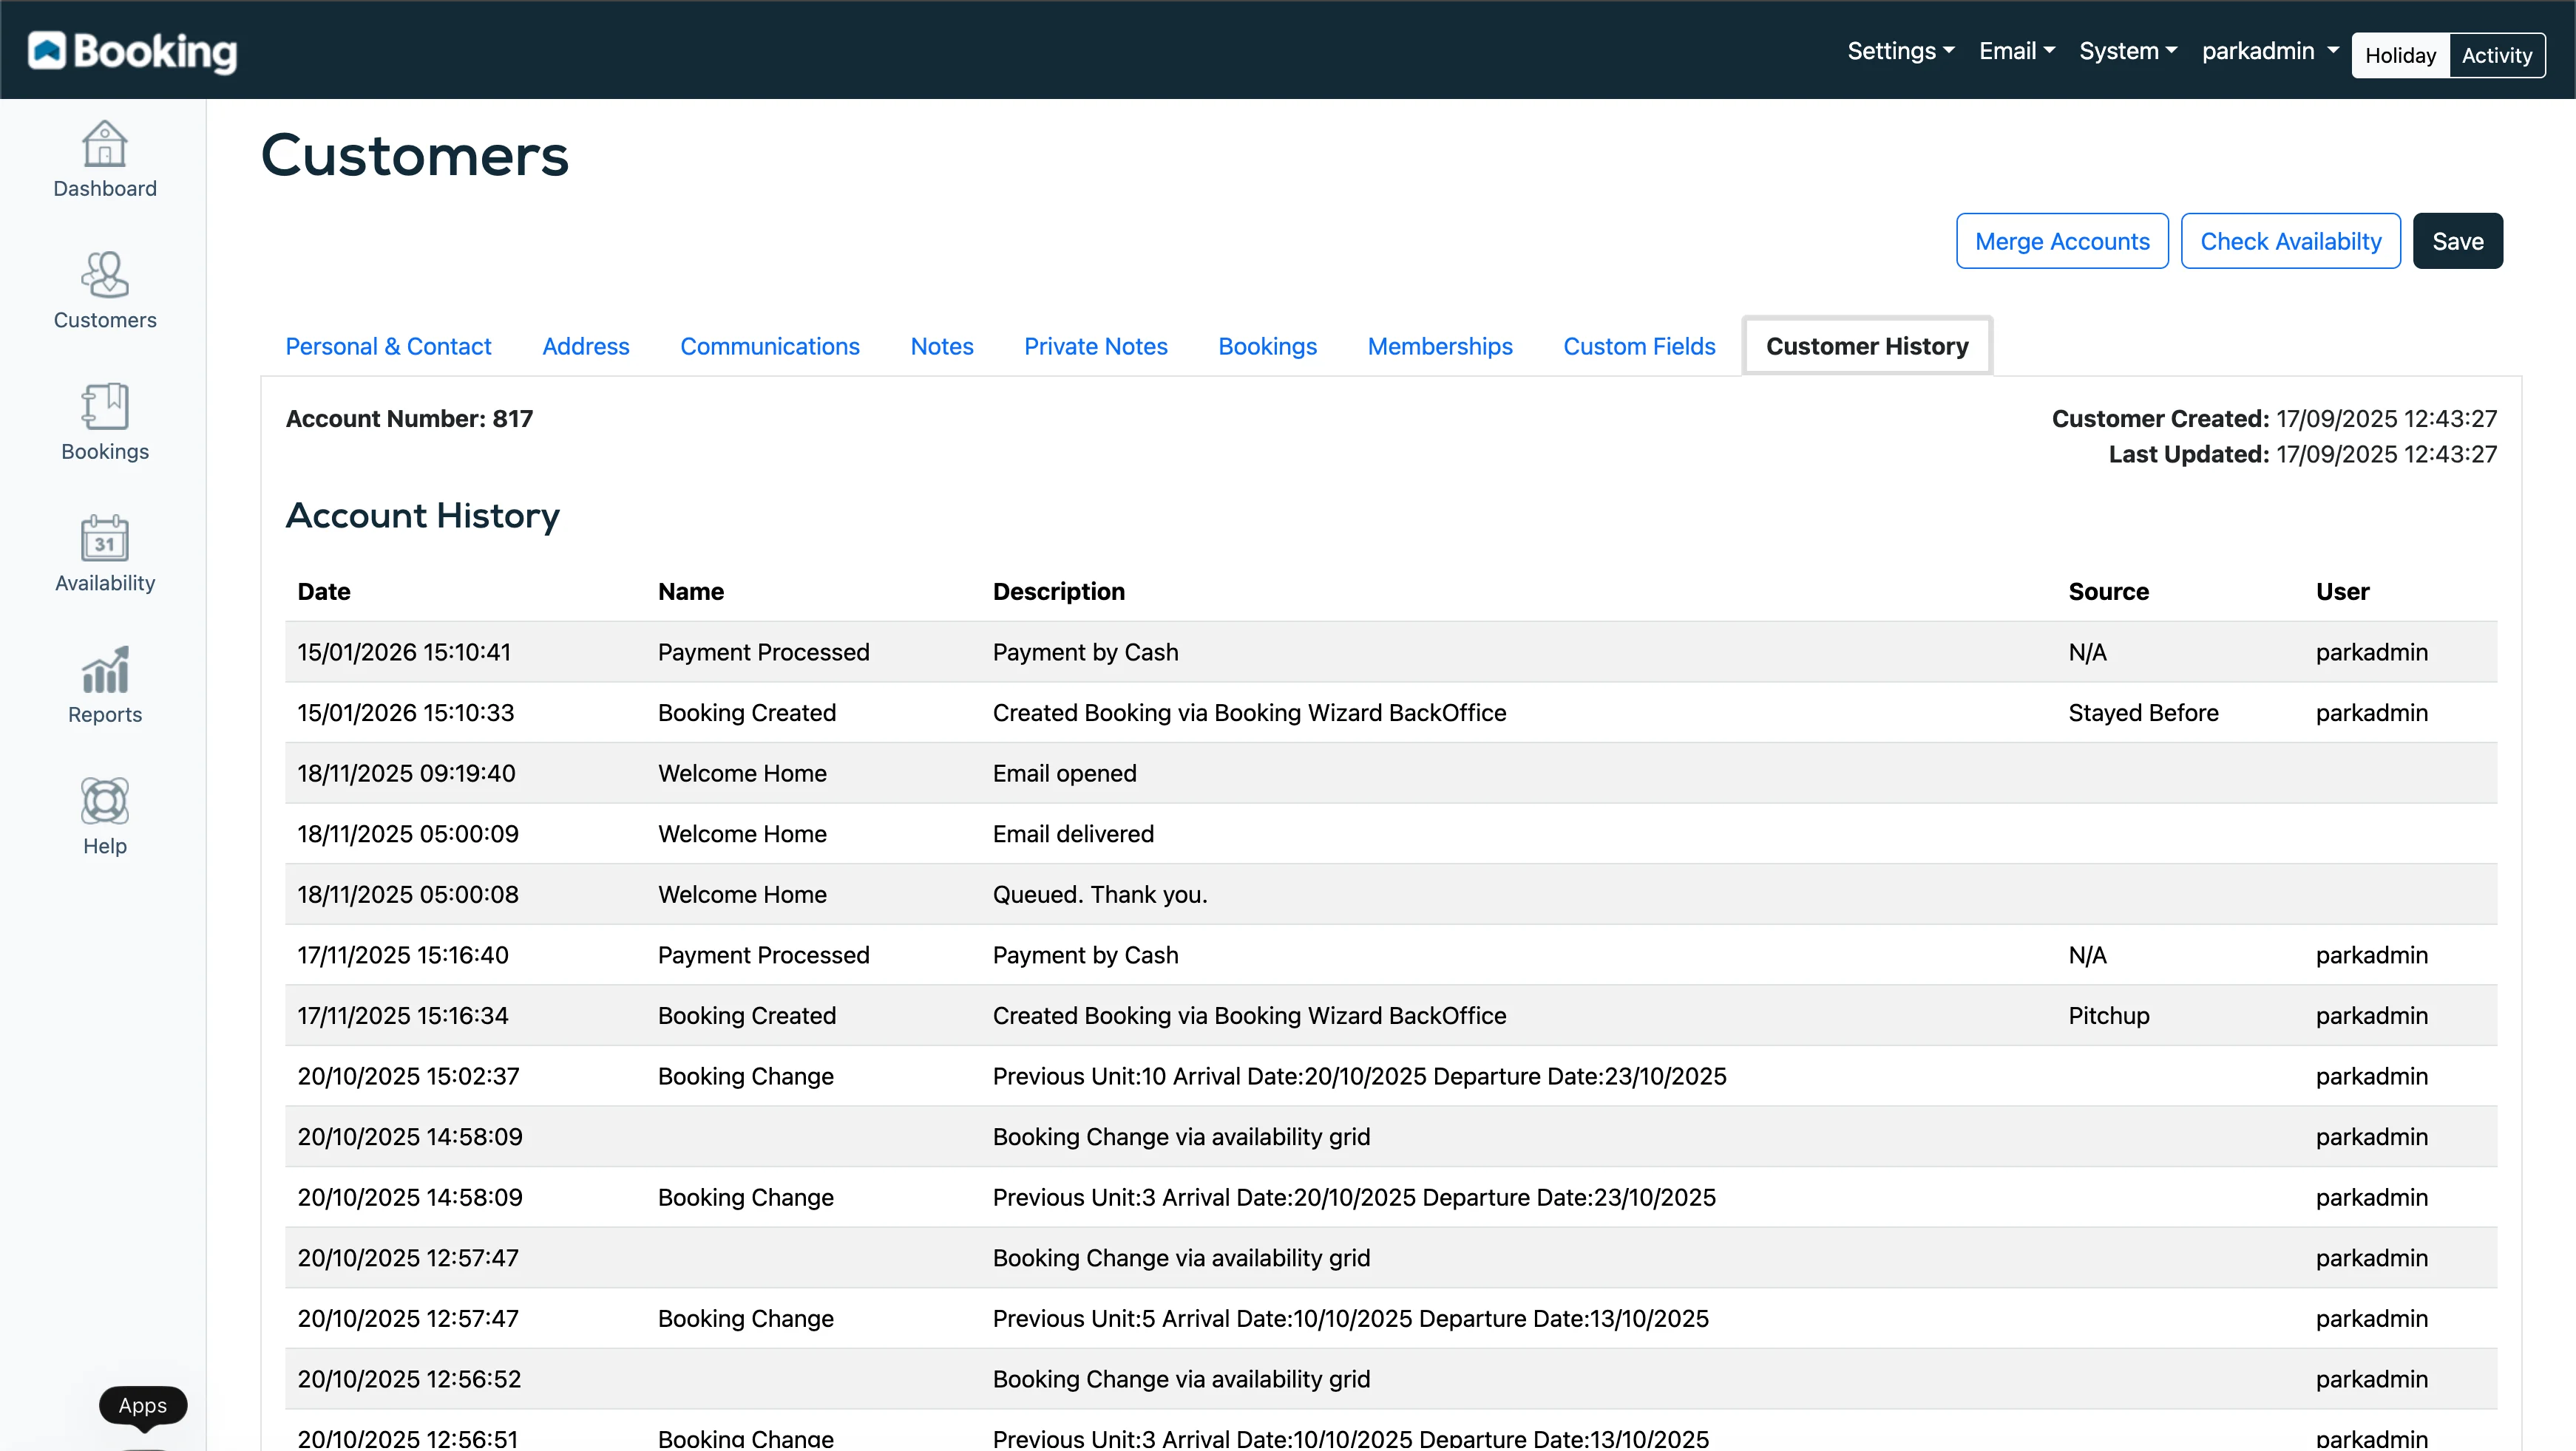Expand the Settings dropdown menu
2576x1451 pixels.
pos(1900,51)
